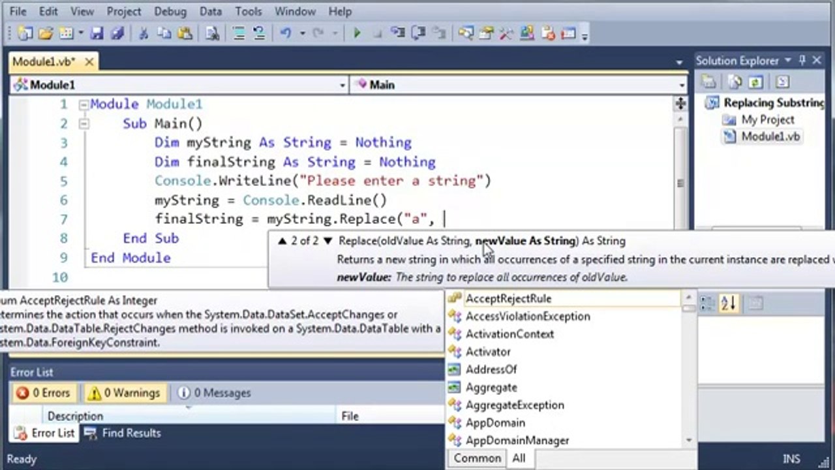
Task: Open the Debug menu
Action: click(170, 11)
